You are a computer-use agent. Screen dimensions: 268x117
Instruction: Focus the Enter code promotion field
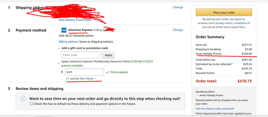coord(81,55)
